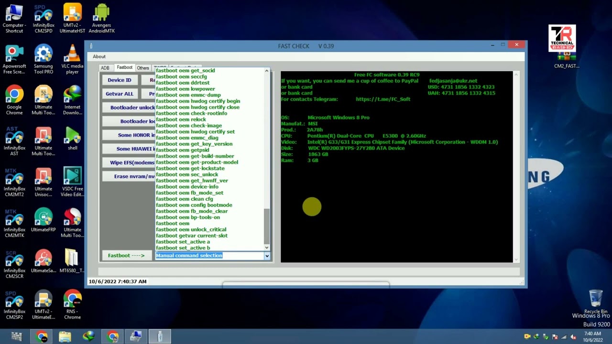The image size is (612, 344).
Task: Open File Explorer from taskbar
Action: point(65,336)
